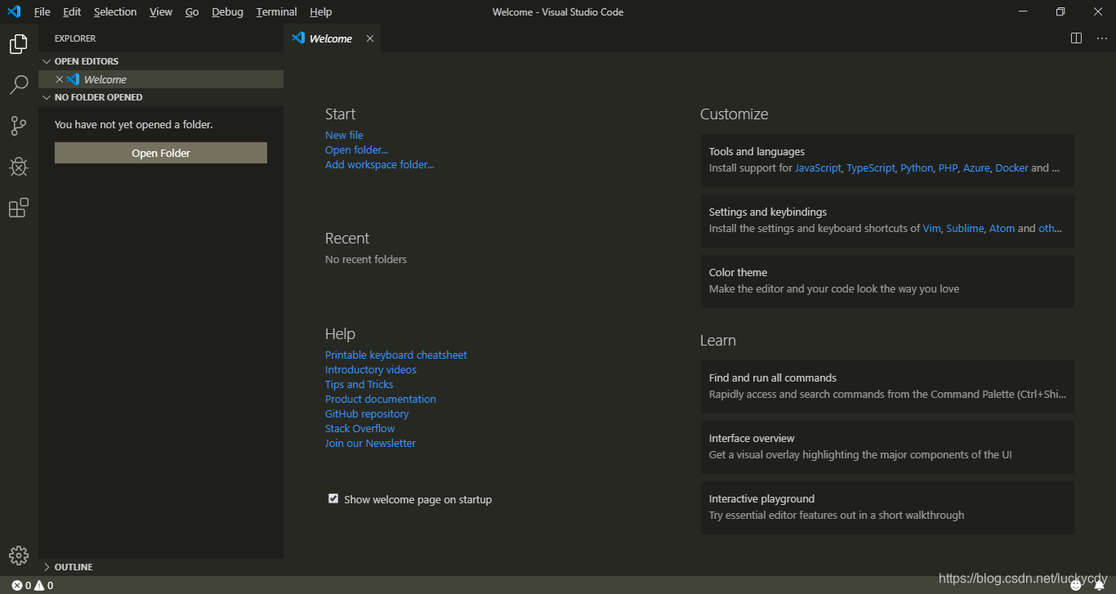The width and height of the screenshot is (1116, 594).
Task: Click the New file link
Action: click(344, 136)
